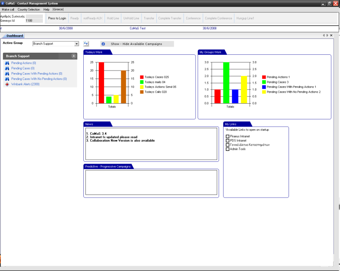Click the 'CoMaS Test' banner text
Screen dimensions: 340x271
click(138, 28)
